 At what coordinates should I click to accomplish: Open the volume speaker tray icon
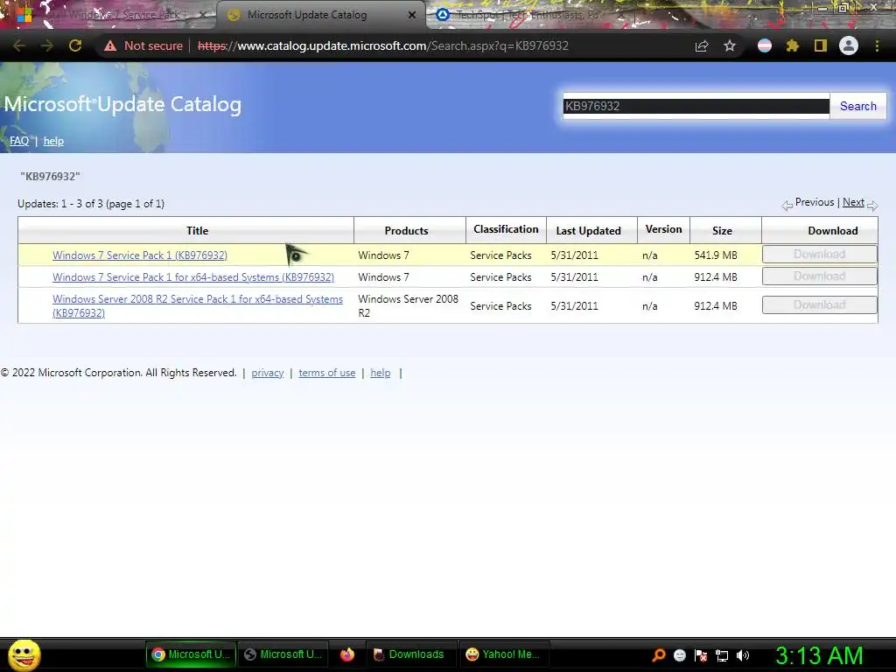click(742, 655)
